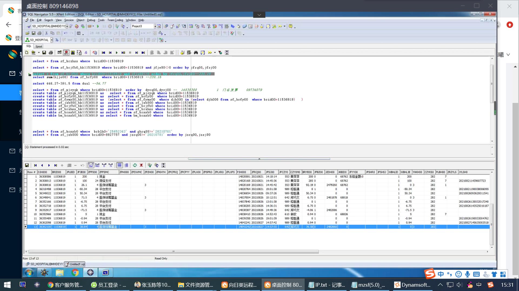519x291 pixels.
Task: Click the binoculars find icon
Action: click(x=196, y=53)
